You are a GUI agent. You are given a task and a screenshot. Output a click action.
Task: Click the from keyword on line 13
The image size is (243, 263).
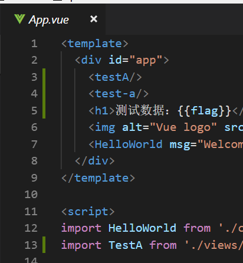[x=163, y=245]
